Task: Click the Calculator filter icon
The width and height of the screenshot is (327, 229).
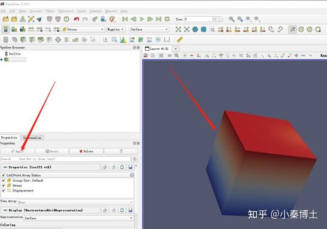Action: (6, 39)
